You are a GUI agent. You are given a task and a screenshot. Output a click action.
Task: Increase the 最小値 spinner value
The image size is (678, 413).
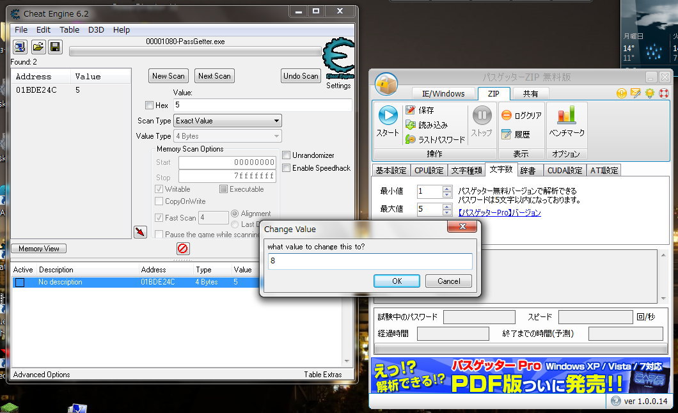(x=446, y=189)
